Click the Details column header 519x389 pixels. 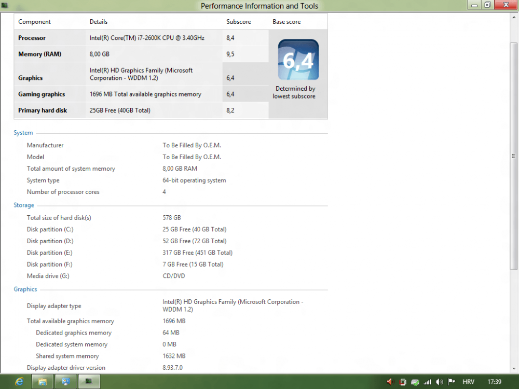coord(98,21)
